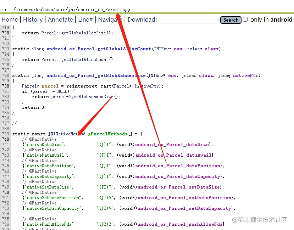This screenshot has width=294, height=230.
Task: Click 'core' in the xref path
Action: 61,10
